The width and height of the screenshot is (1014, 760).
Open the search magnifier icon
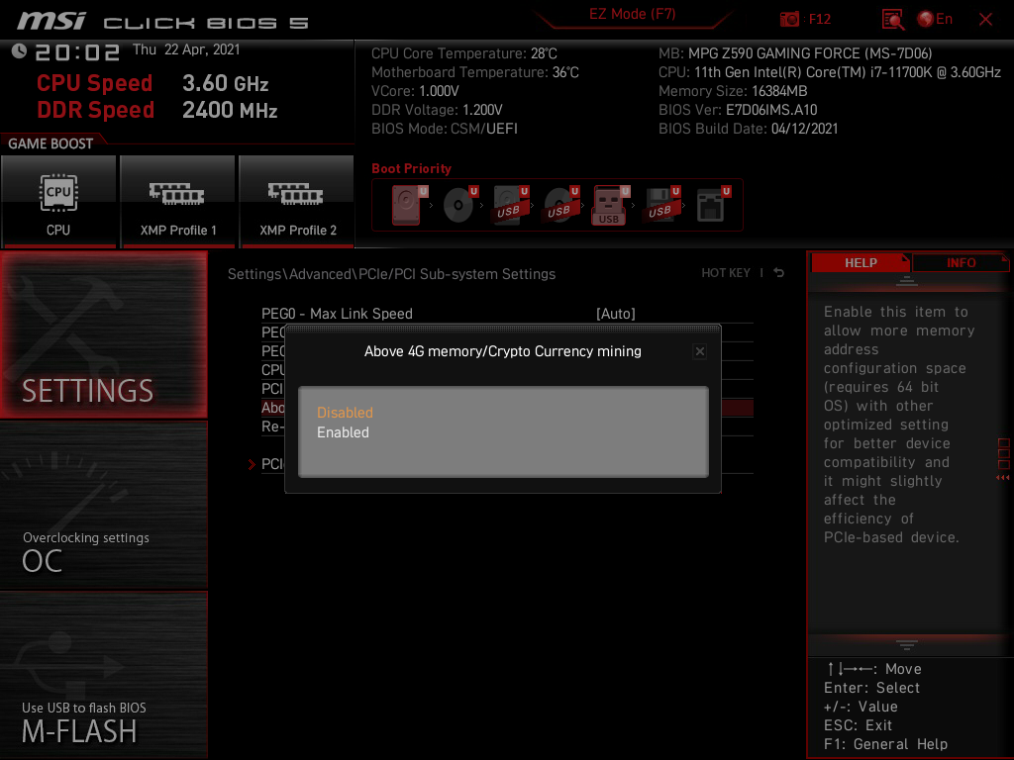[892, 20]
